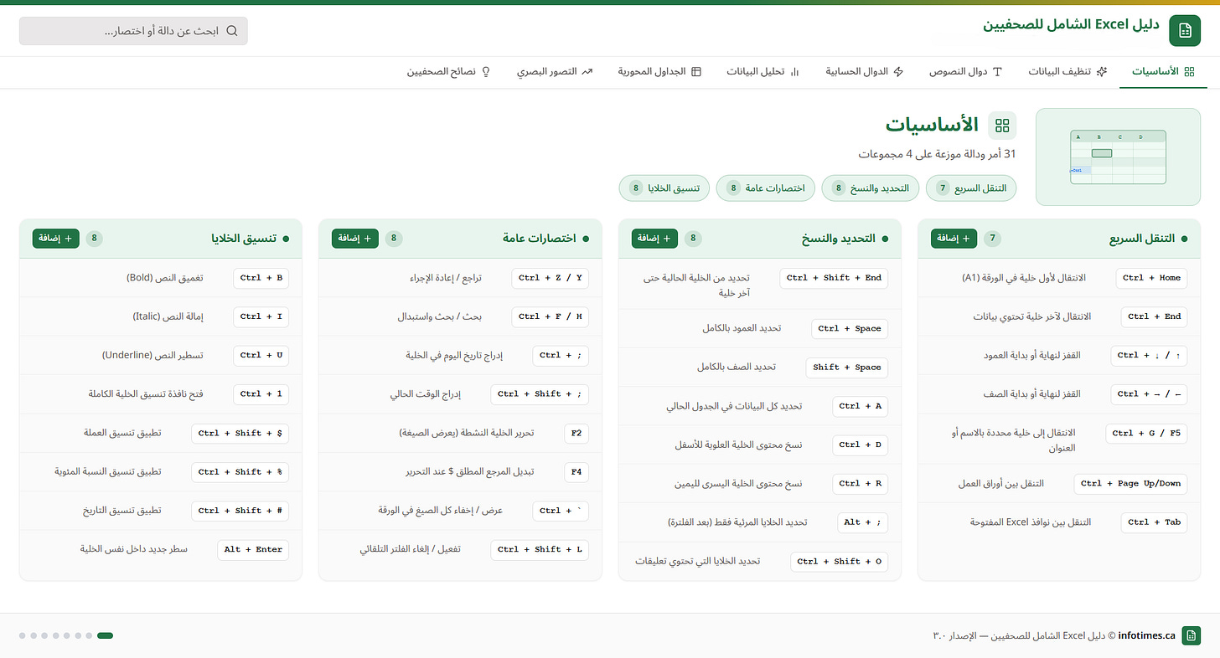This screenshot has height=658, width=1220.
Task: Click the grid icon beside the الأساسيات heading
Action: 1002,126
